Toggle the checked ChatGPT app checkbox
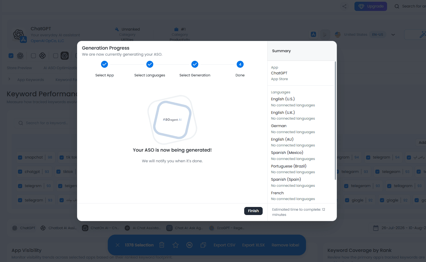Screen dimensions: 426x262 [11, 56]
